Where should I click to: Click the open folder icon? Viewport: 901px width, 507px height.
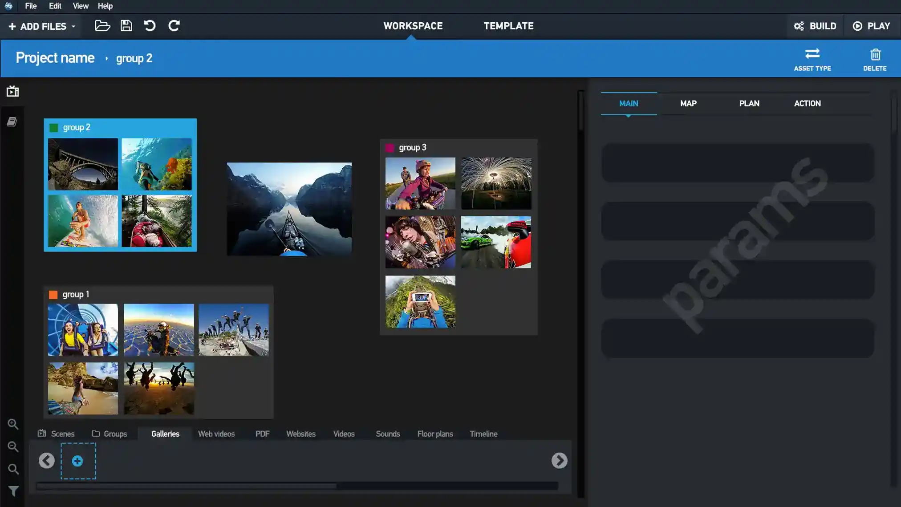[102, 26]
